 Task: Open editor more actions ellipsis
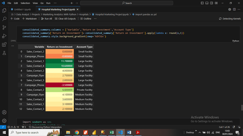point(239,9)
